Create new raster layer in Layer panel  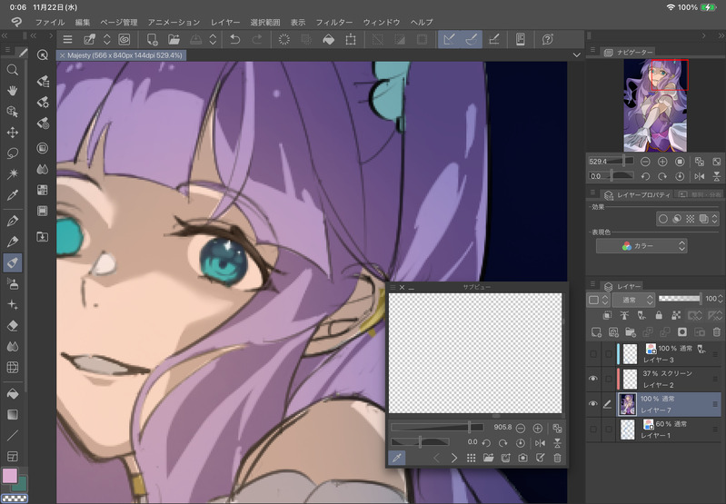(596, 331)
